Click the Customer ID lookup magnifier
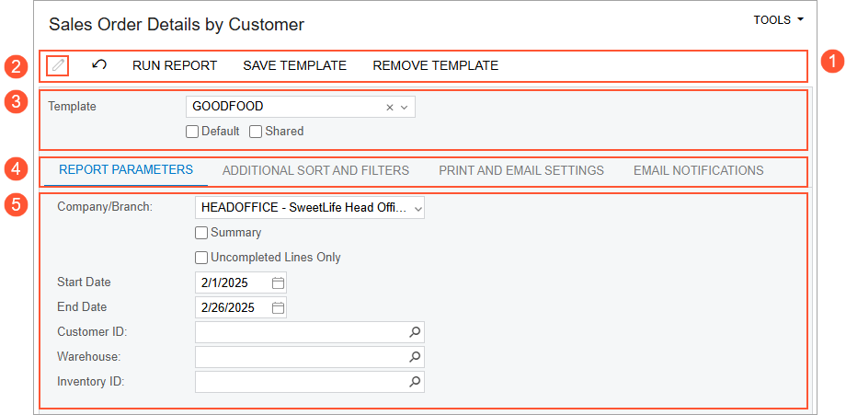Screen dimensions: 846x415 coord(415,332)
